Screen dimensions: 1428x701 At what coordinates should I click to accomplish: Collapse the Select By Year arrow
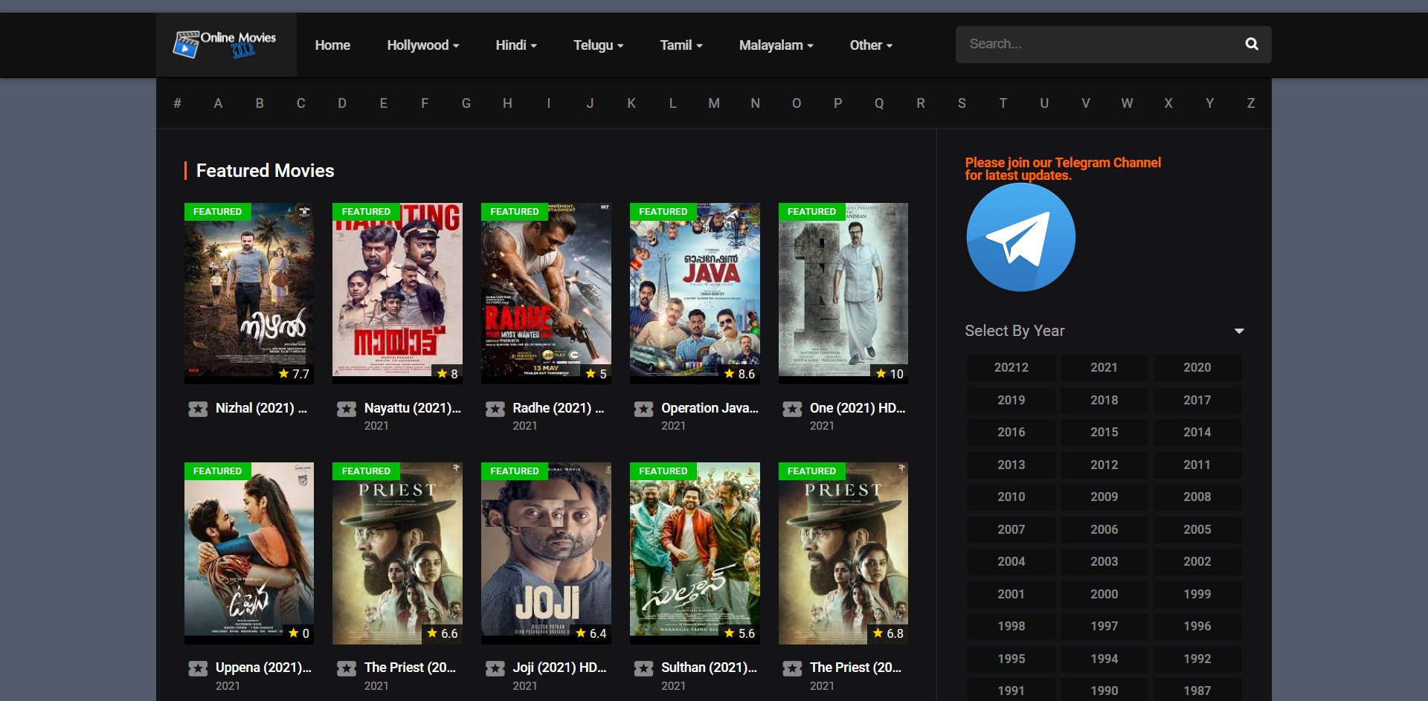pos(1239,331)
